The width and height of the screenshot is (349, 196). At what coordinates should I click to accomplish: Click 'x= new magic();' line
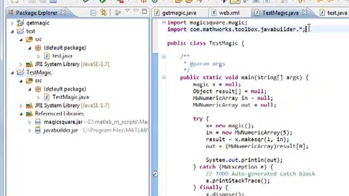[230, 126]
